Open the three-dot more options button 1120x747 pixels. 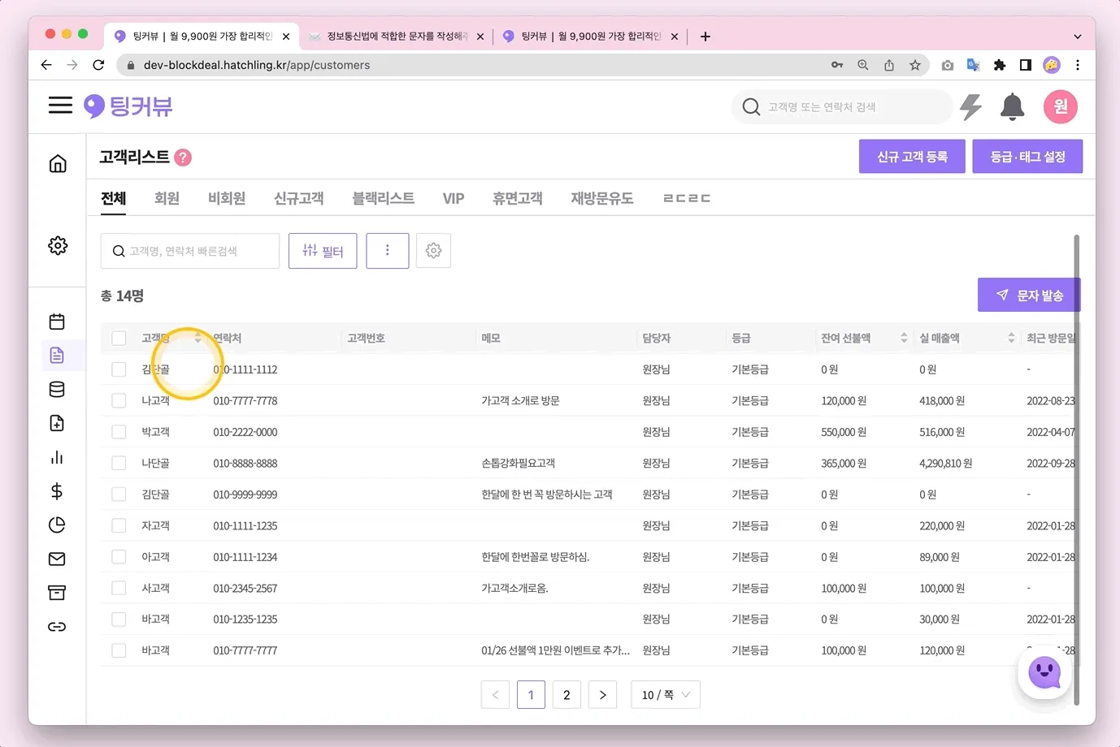coord(388,251)
